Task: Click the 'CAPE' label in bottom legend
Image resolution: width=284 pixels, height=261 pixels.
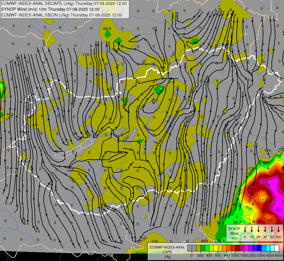Action: click(167, 252)
